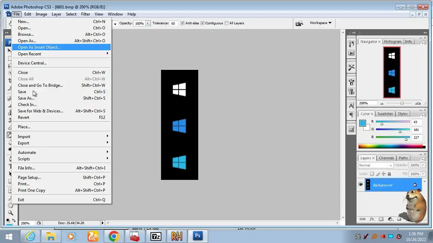This screenshot has width=433, height=243.
Task: Open Internet Explorer from taskbar
Action: (x=30, y=236)
